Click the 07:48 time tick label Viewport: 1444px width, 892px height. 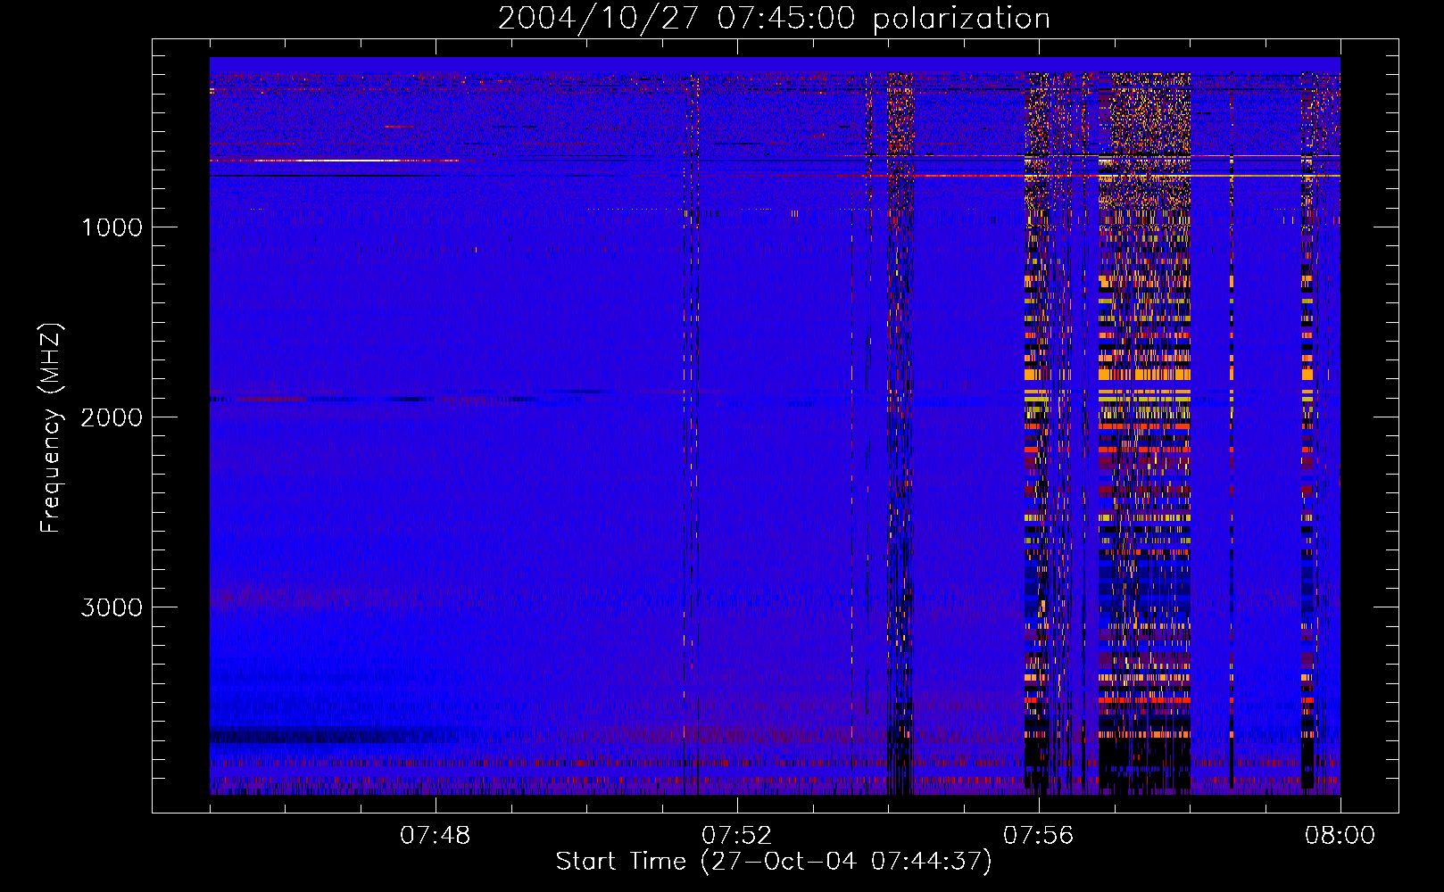[x=435, y=836]
